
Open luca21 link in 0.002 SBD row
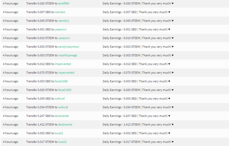59,133
